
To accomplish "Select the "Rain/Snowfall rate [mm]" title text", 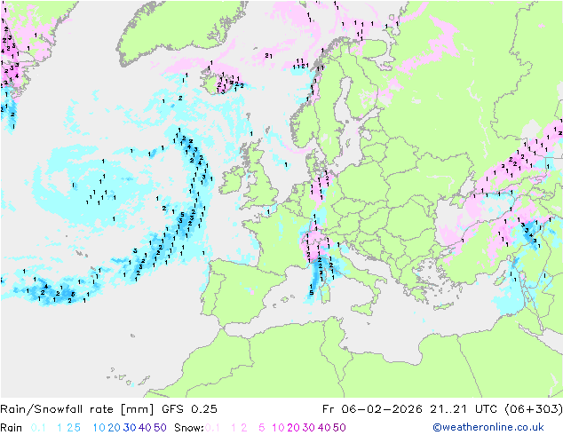I will click(77, 409).
